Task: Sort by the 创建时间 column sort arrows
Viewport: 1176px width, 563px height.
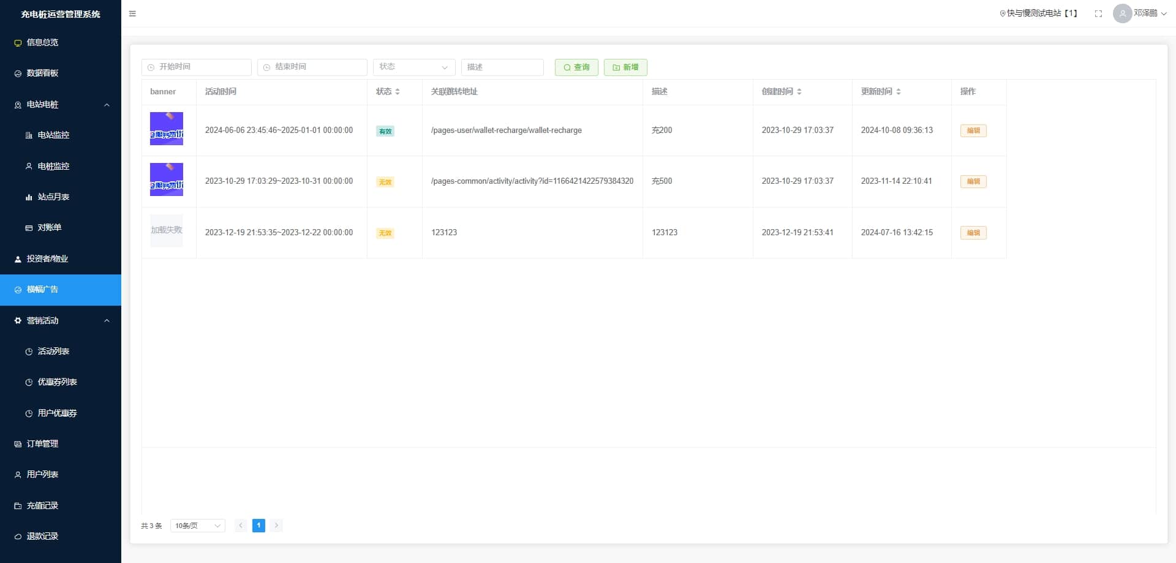Action: coord(799,91)
